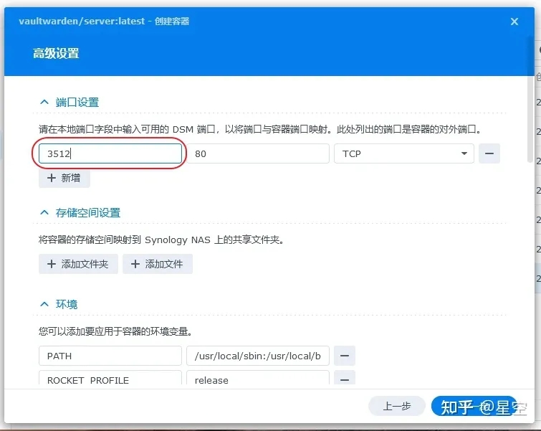Delete the ROCKET_PROFILE variable row
Viewport: 541px width, 431px height.
pyautogui.click(x=345, y=379)
